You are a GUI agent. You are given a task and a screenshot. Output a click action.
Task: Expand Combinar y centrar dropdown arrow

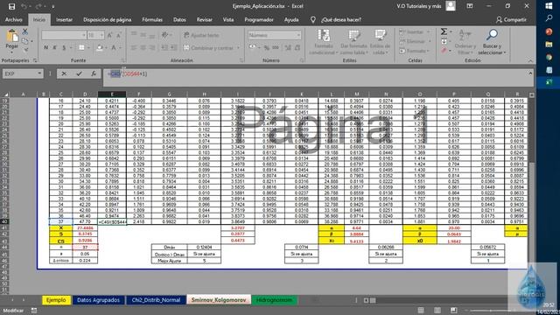(238, 48)
